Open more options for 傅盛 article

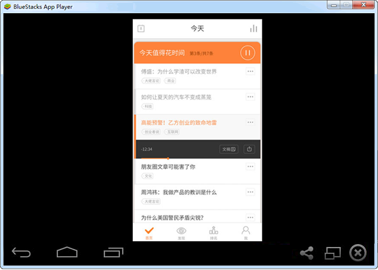250,71
